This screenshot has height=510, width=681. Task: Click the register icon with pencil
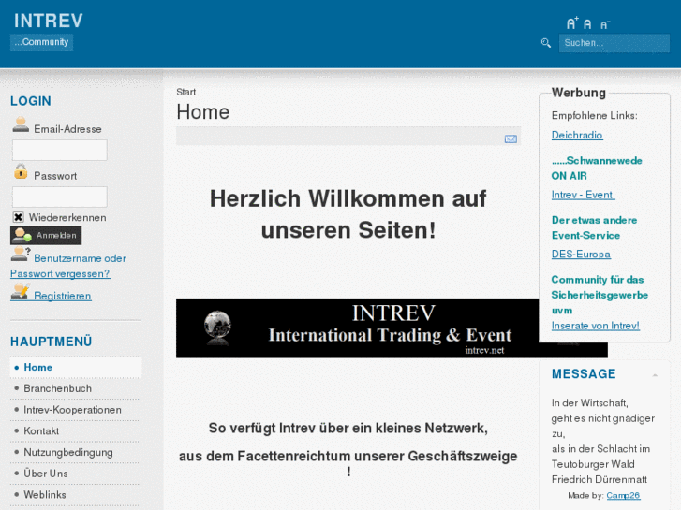click(21, 291)
